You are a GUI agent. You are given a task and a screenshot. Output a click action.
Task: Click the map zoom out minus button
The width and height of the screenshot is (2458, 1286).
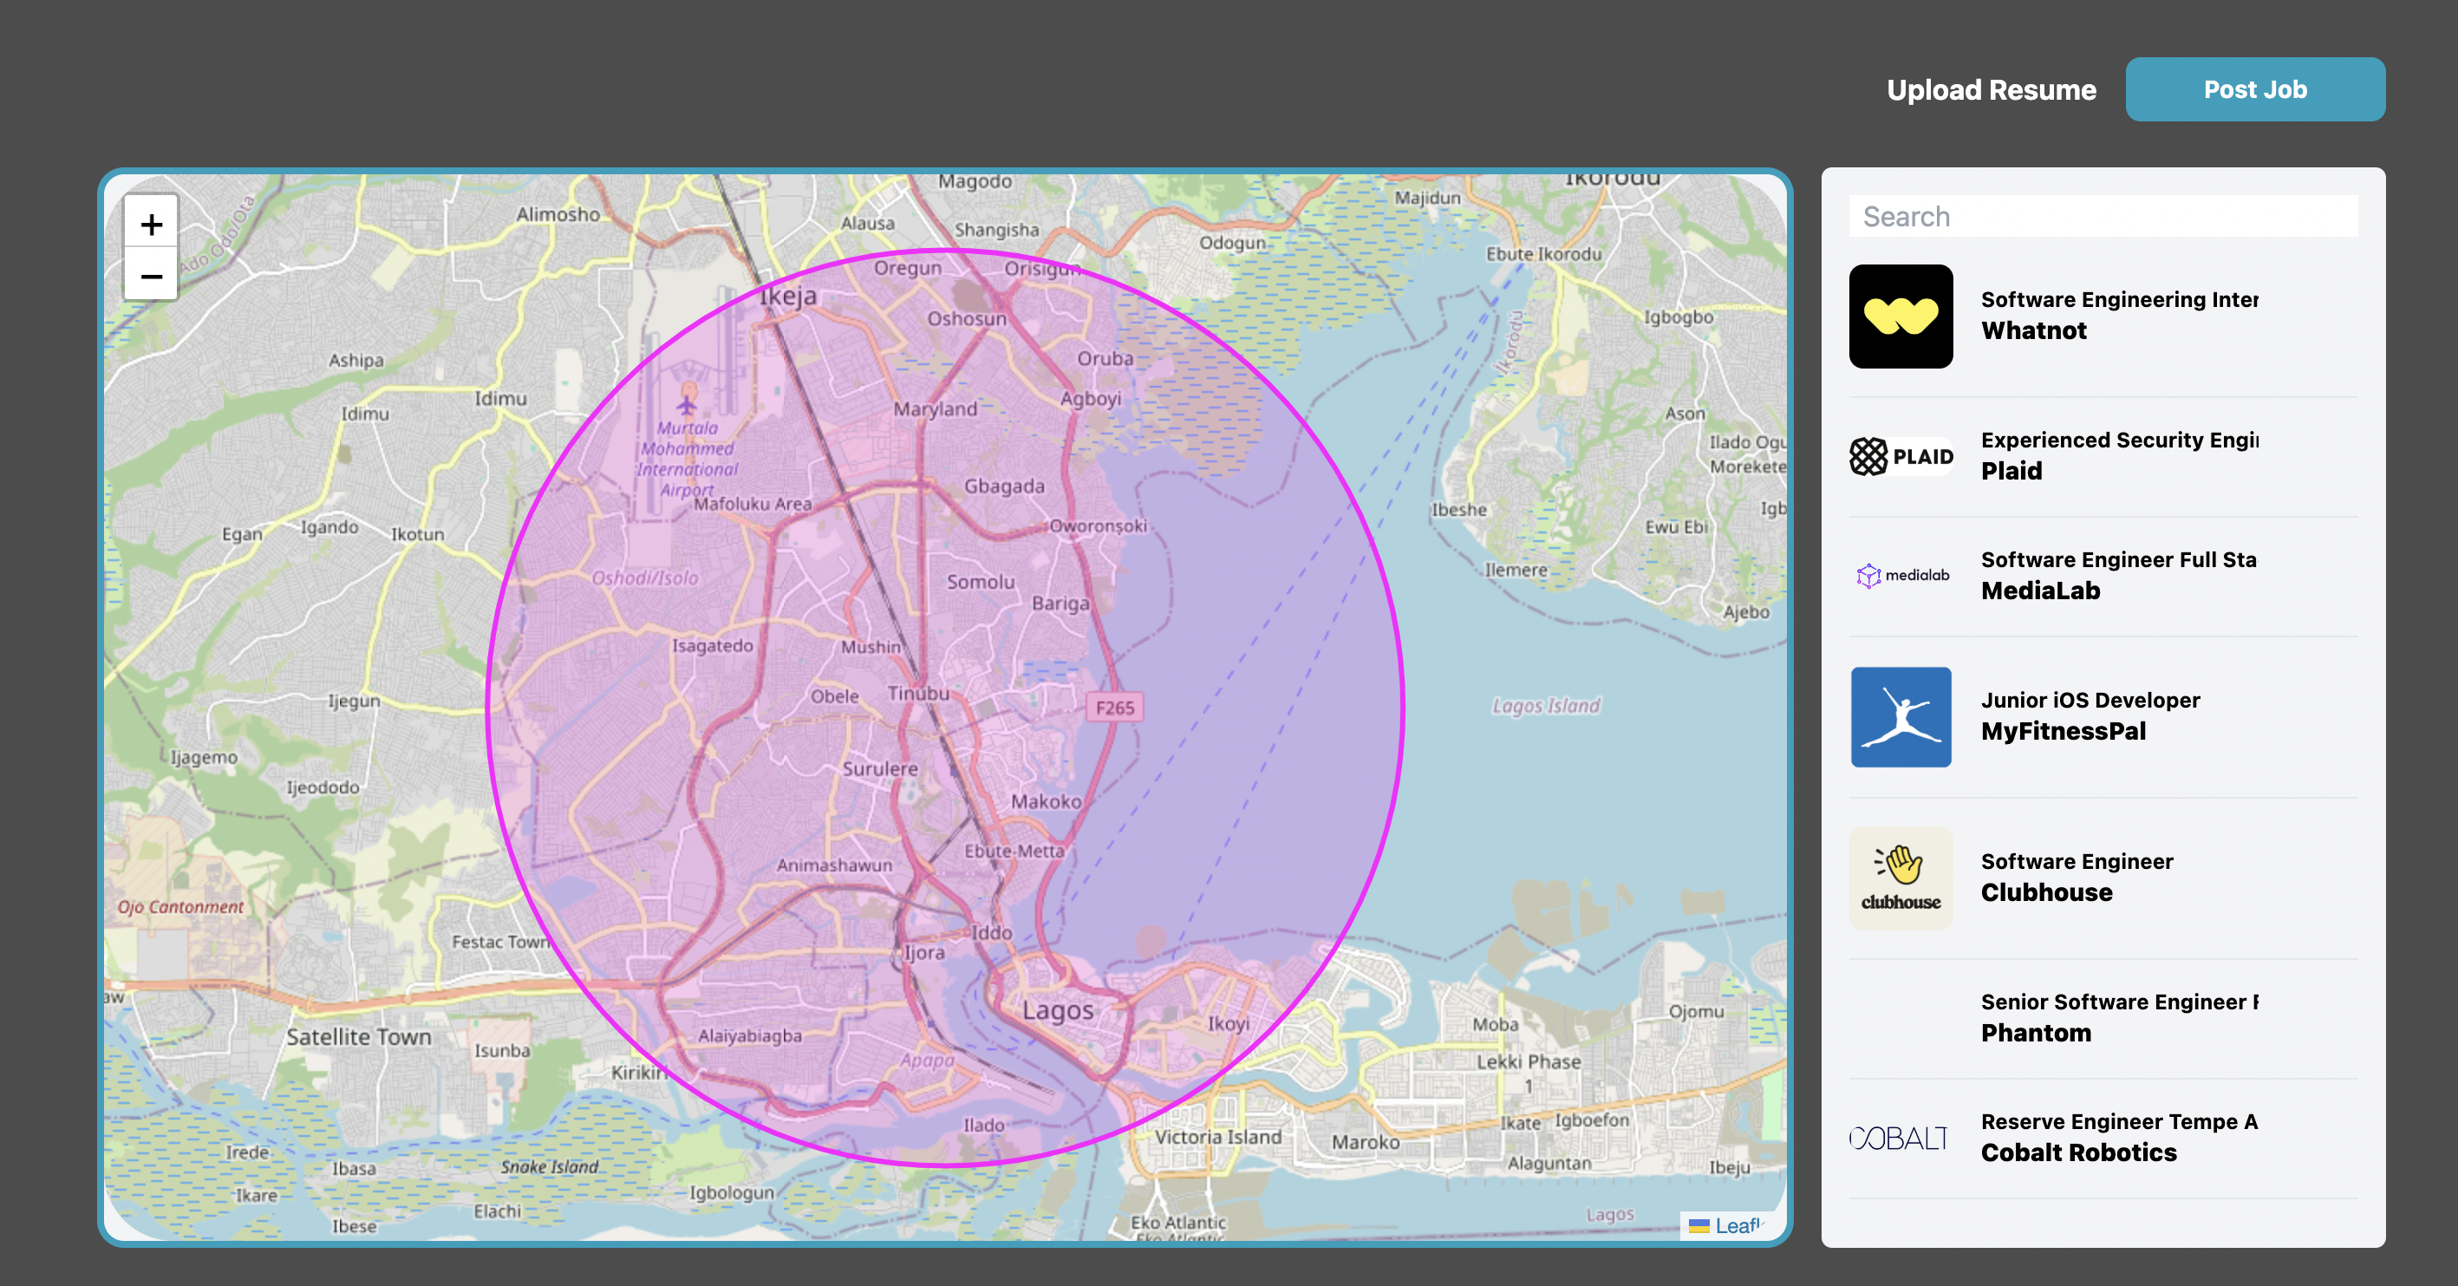coord(151,277)
